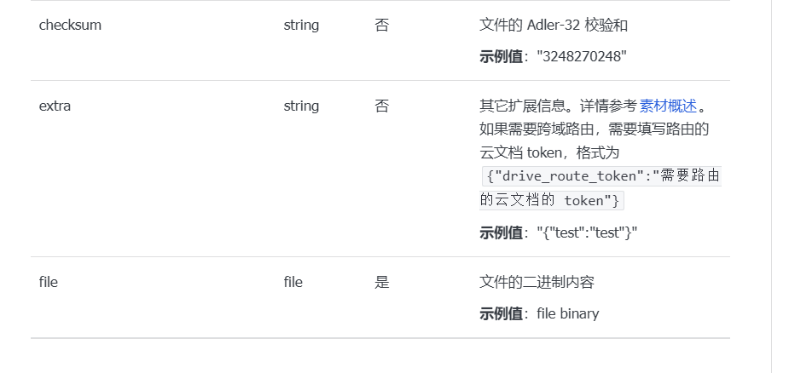The image size is (789, 373).
Task: Click the checksum parameter name
Action: 70,26
